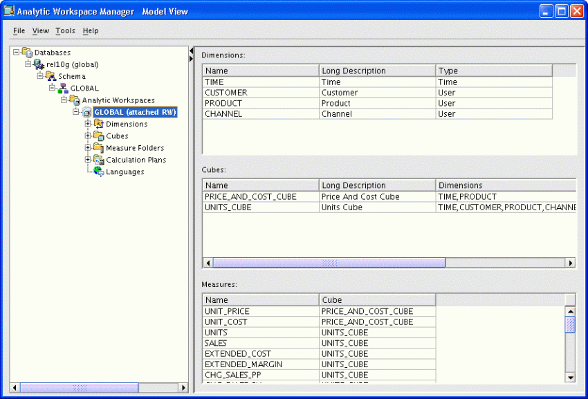
Task: Collapse the GLOBAL (attached RW) node
Action: [76, 112]
